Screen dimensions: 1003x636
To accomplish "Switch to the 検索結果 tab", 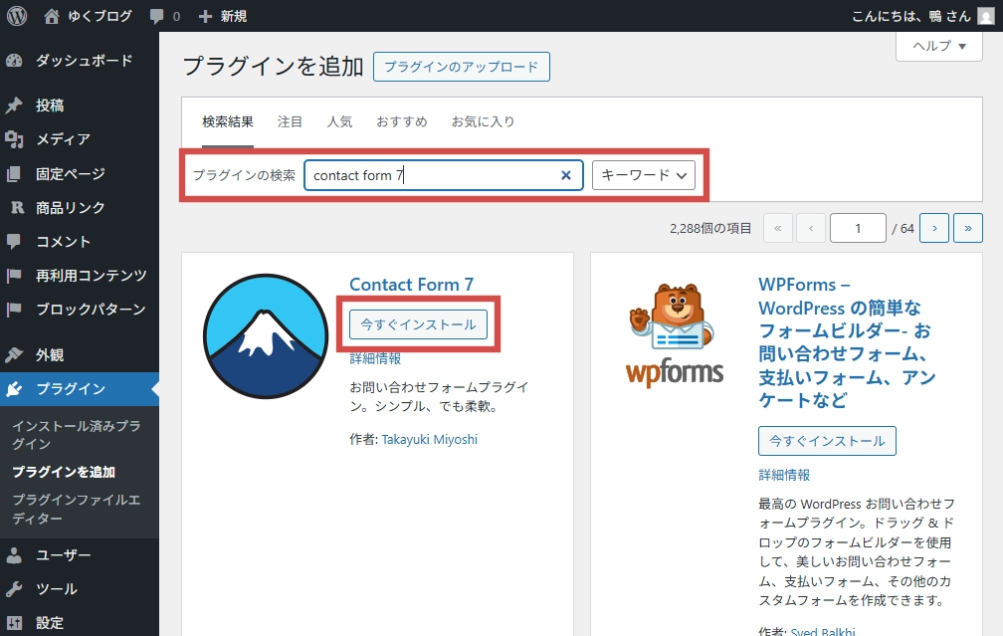I will tap(228, 121).
